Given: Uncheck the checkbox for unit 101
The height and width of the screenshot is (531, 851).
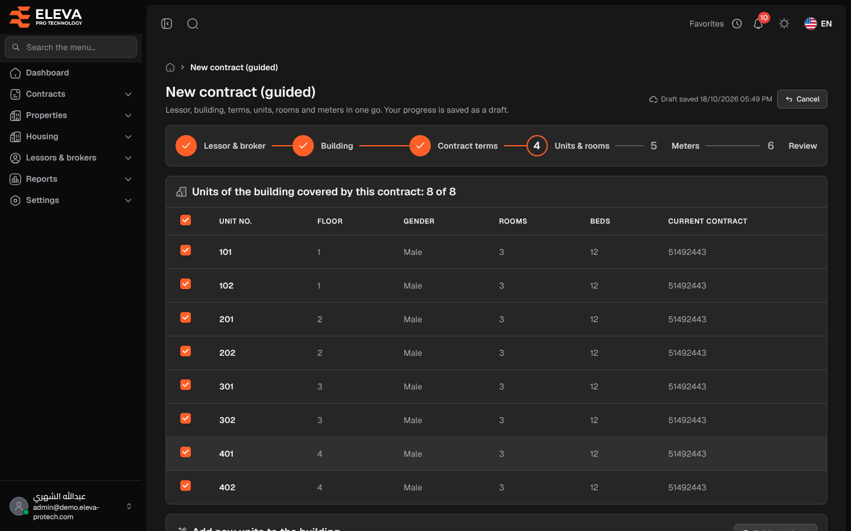Looking at the screenshot, I should [186, 250].
